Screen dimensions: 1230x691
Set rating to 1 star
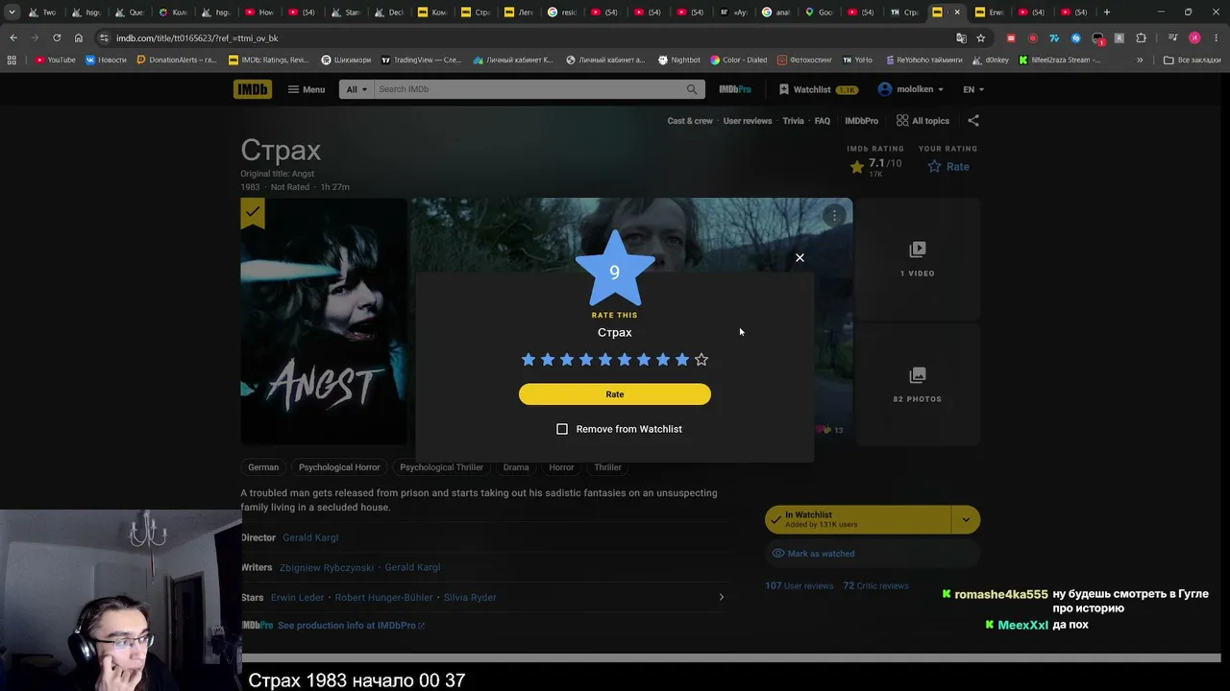tap(529, 360)
